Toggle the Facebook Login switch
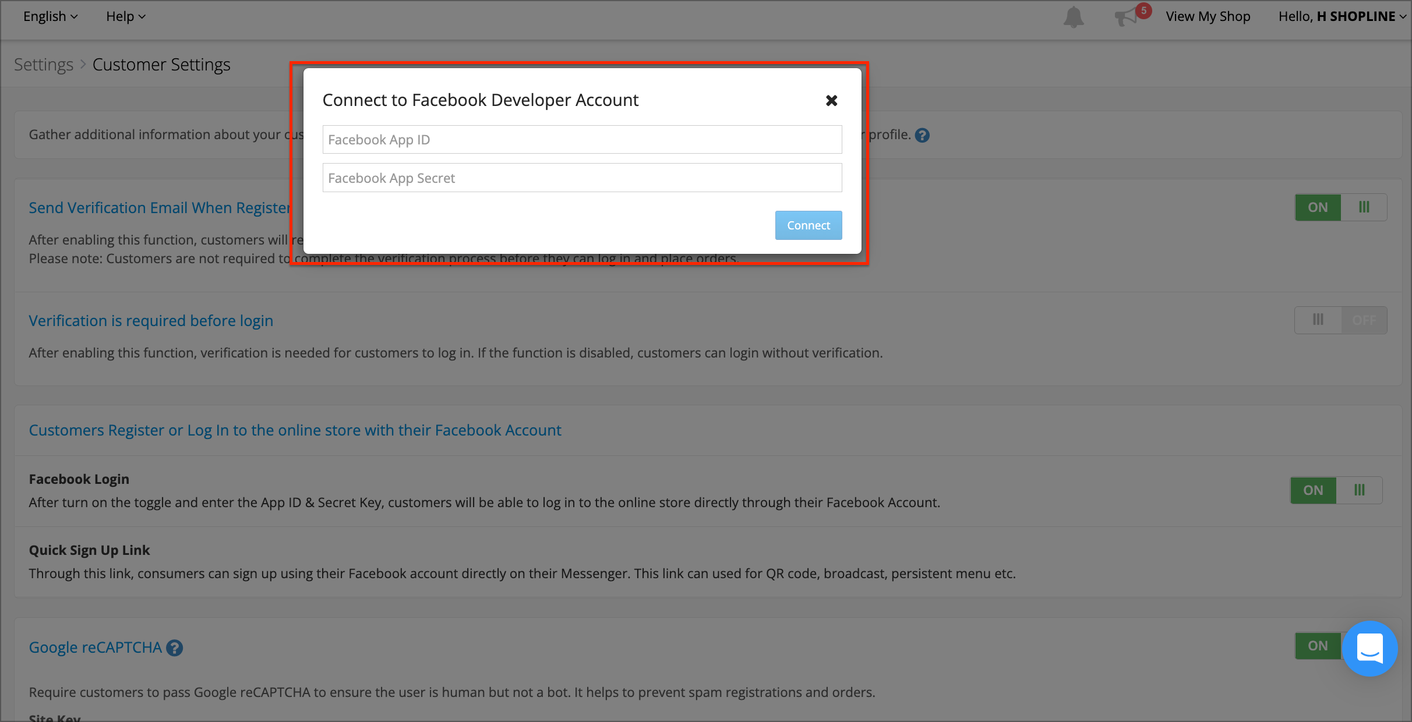 coord(1336,490)
